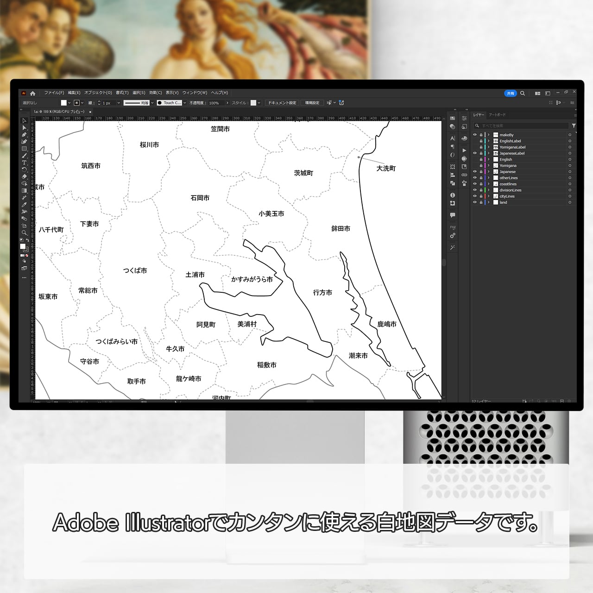Open the Comments panel icon
The width and height of the screenshot is (593, 593).
pos(453,215)
